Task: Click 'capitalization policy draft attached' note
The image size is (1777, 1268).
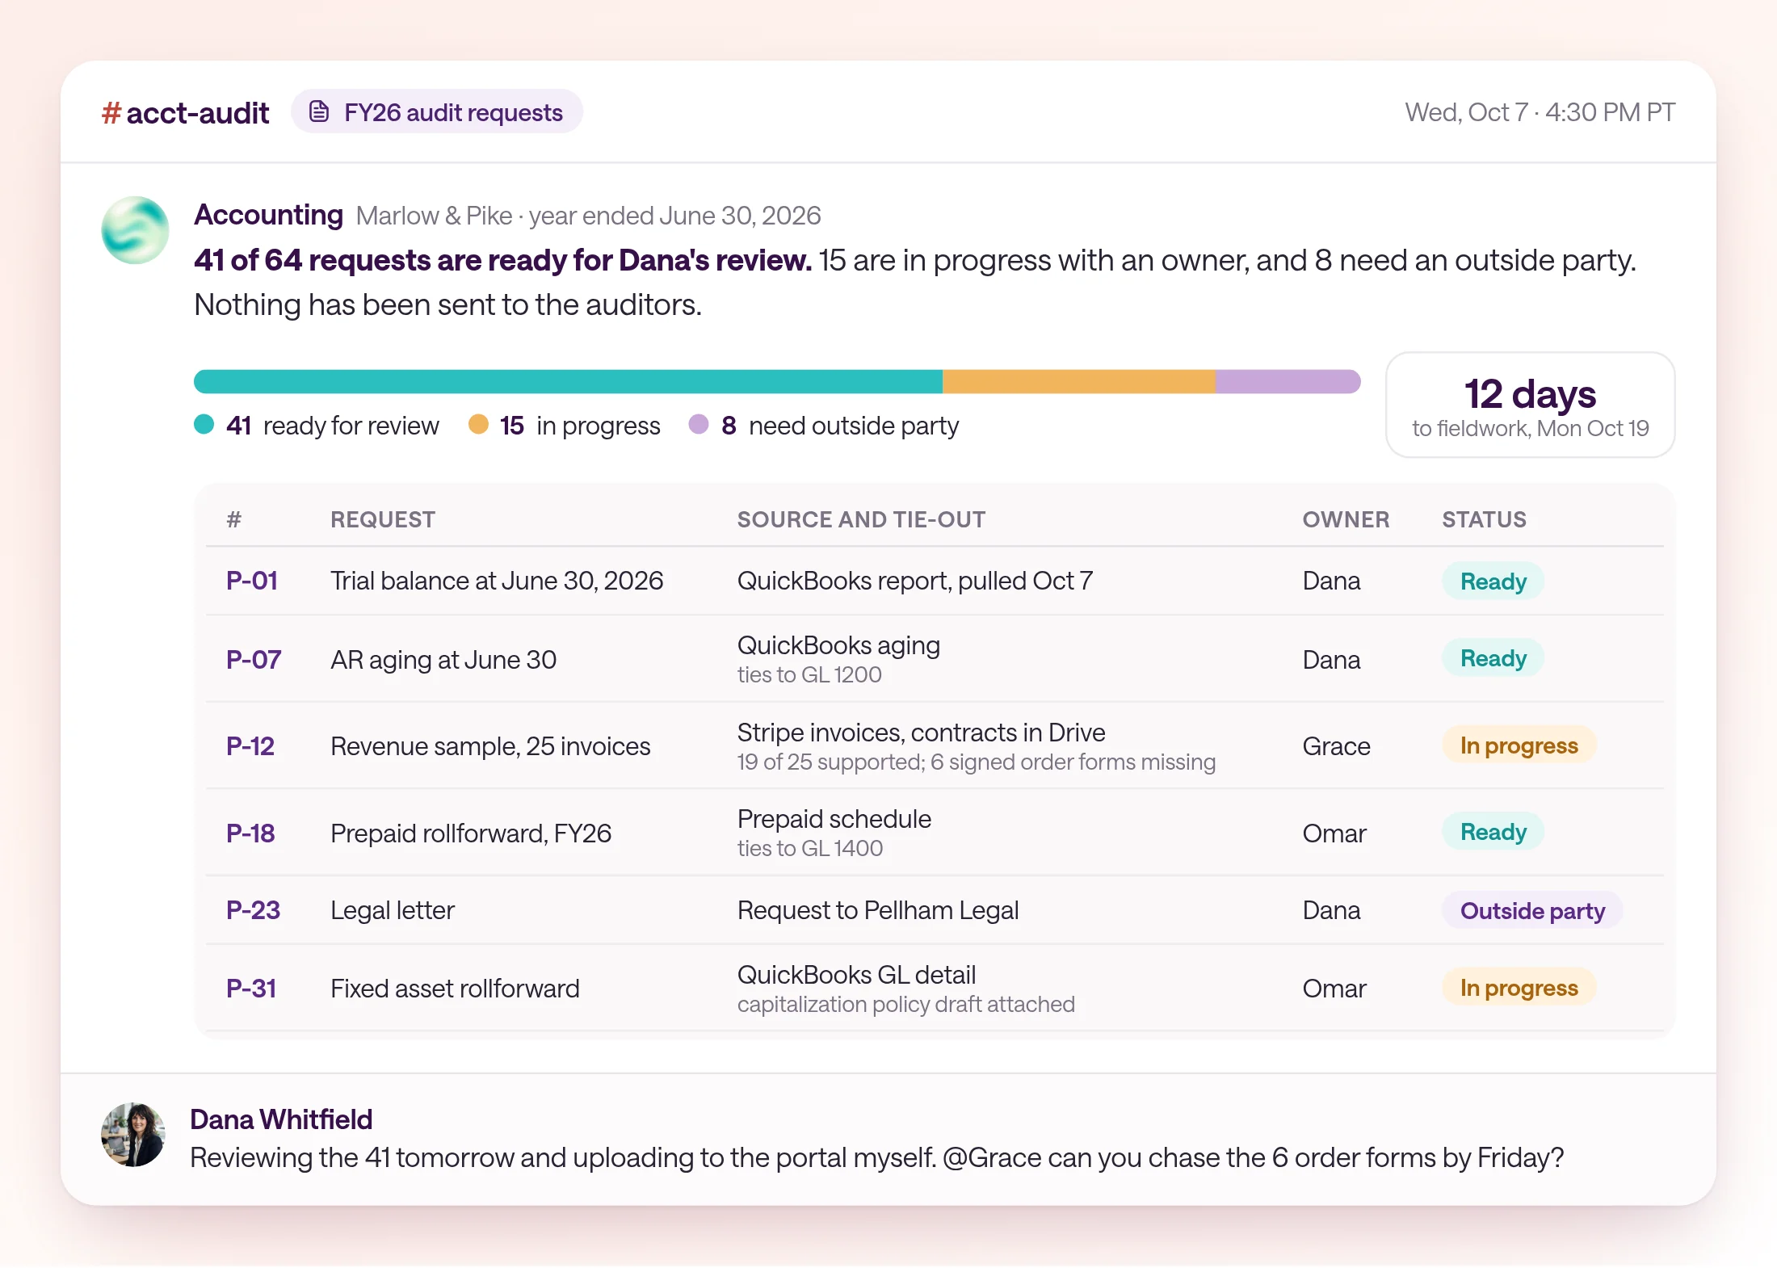Action: pos(905,1004)
